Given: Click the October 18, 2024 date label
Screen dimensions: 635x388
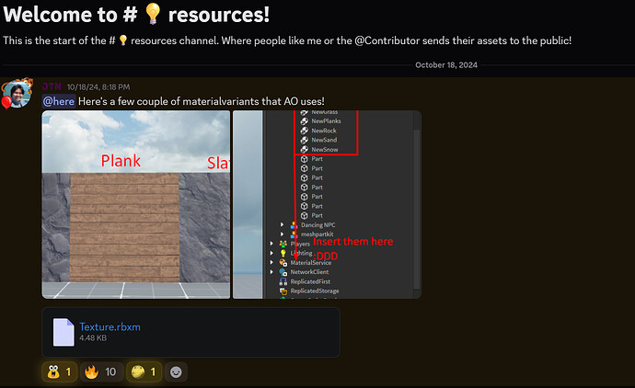Looking at the screenshot, I should 446,64.
